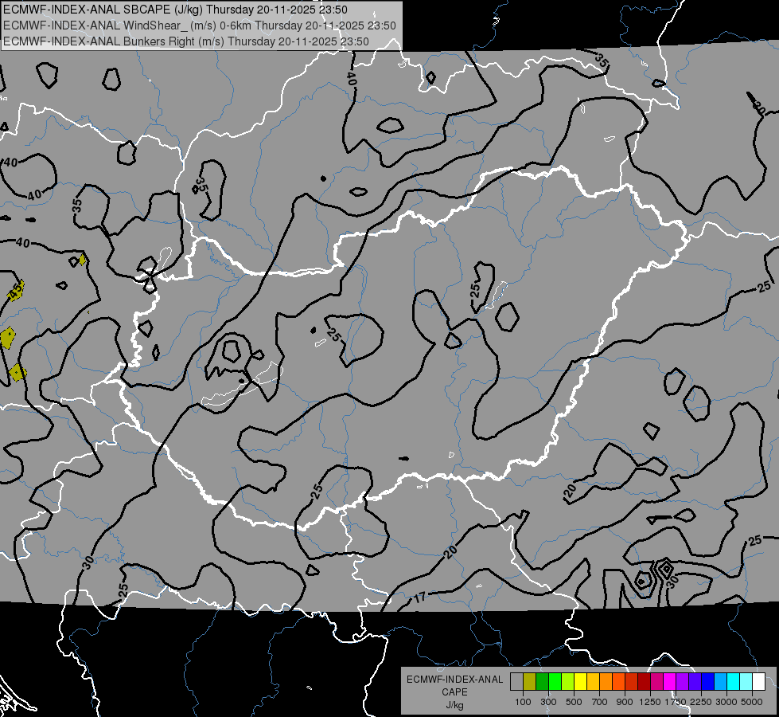This screenshot has width=779, height=717.
Task: Click the white last legend swatch
Action: pyautogui.click(x=759, y=682)
